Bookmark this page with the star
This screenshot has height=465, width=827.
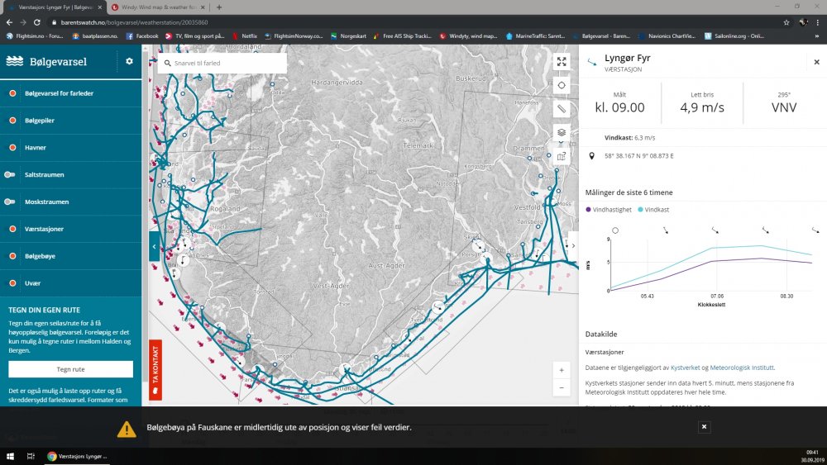click(x=786, y=22)
